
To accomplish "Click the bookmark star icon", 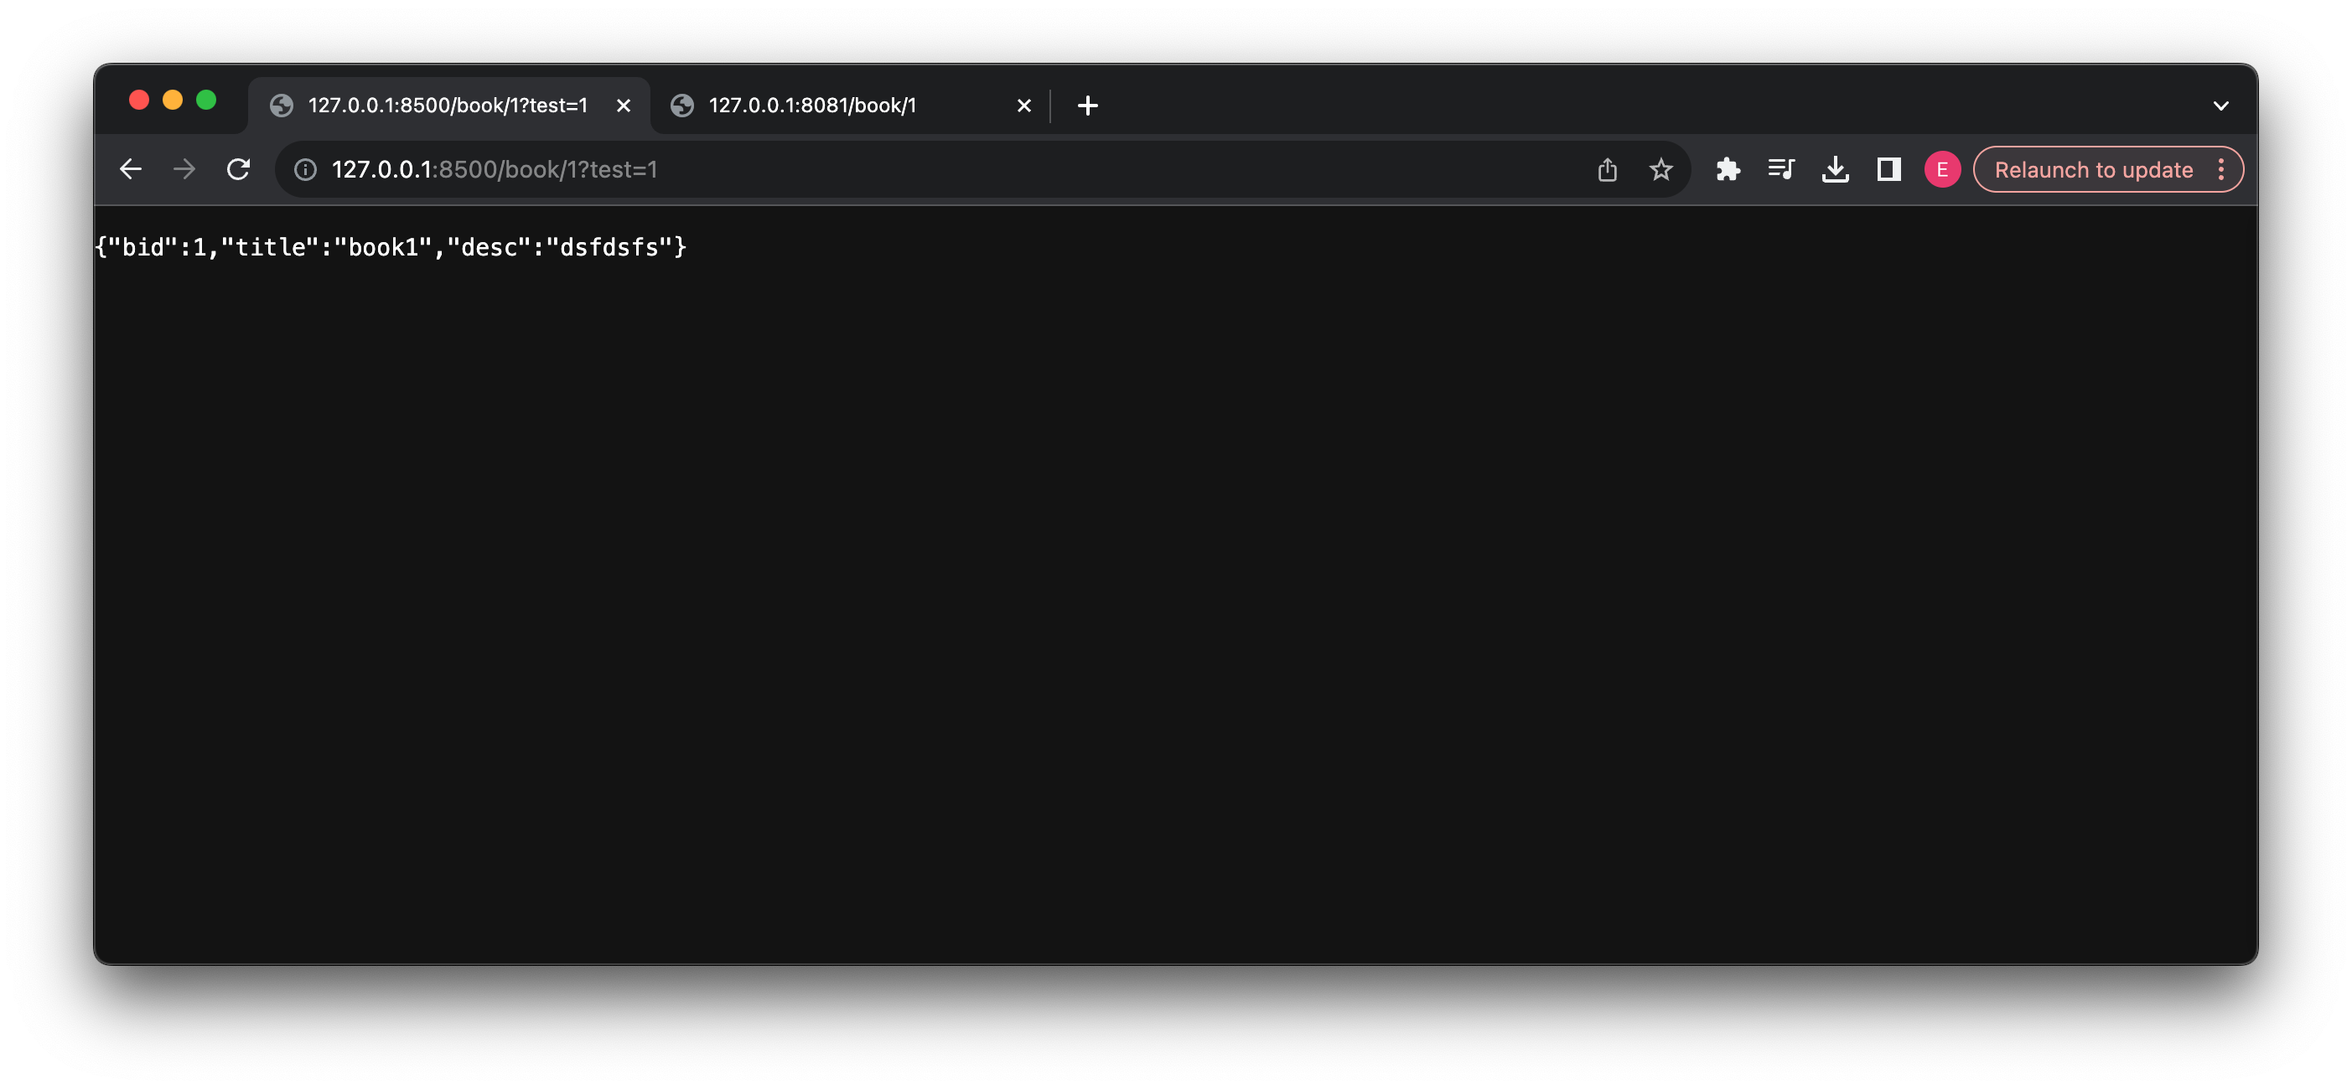I will point(1660,169).
